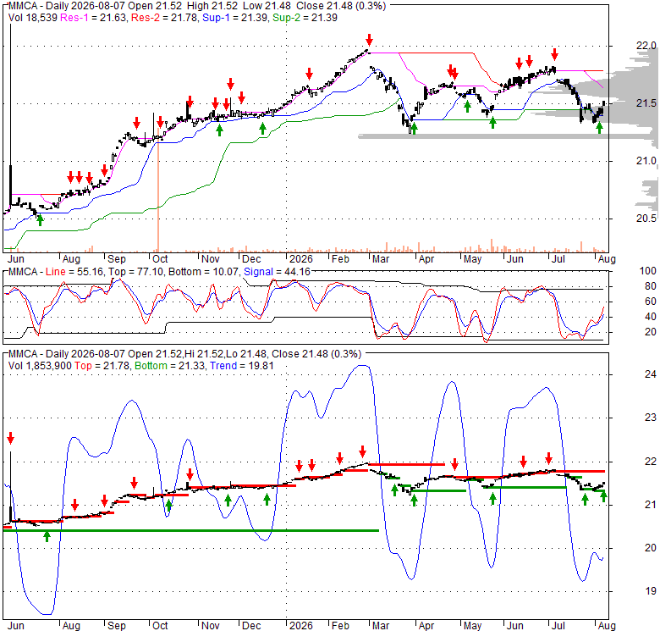Screen dimensions: 660x631
Task: Select the 2026 label on the bottom chart axis
Action: (x=301, y=626)
